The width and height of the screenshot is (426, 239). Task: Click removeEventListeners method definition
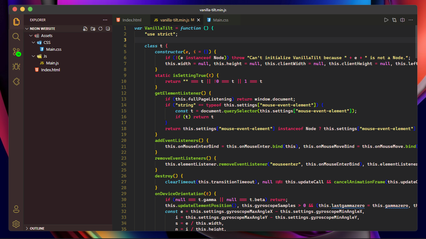point(181,158)
